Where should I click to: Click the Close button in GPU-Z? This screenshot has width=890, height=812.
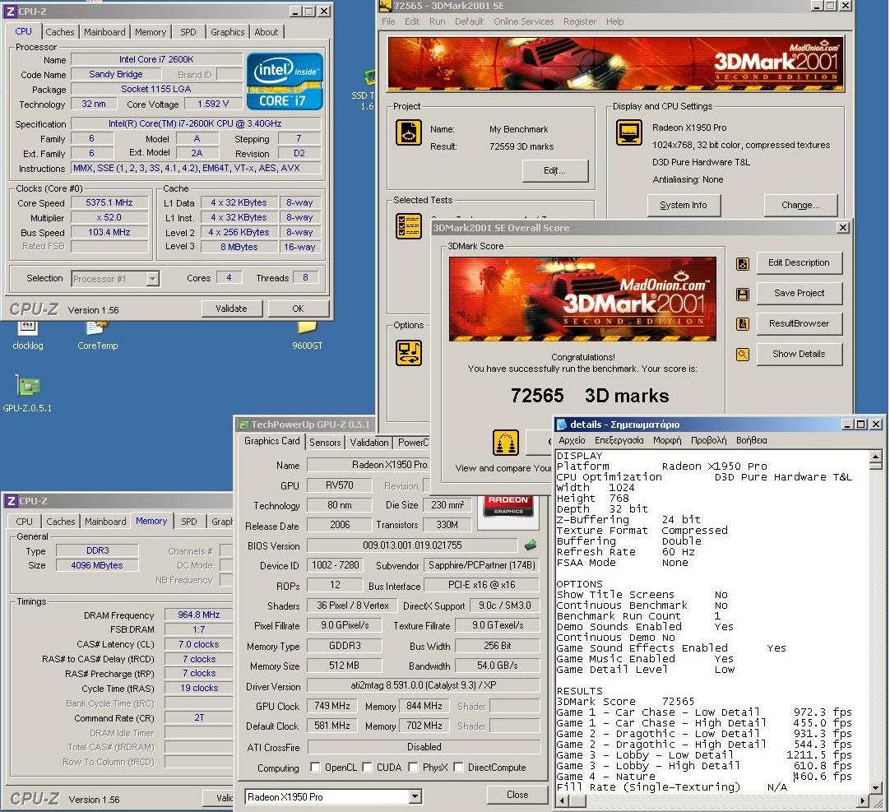[517, 795]
